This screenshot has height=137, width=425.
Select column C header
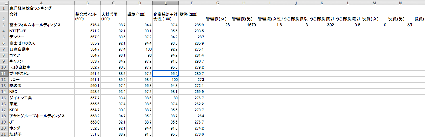(x=113, y=2)
